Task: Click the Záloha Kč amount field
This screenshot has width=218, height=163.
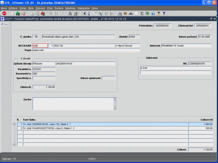Action: (x=44, y=87)
